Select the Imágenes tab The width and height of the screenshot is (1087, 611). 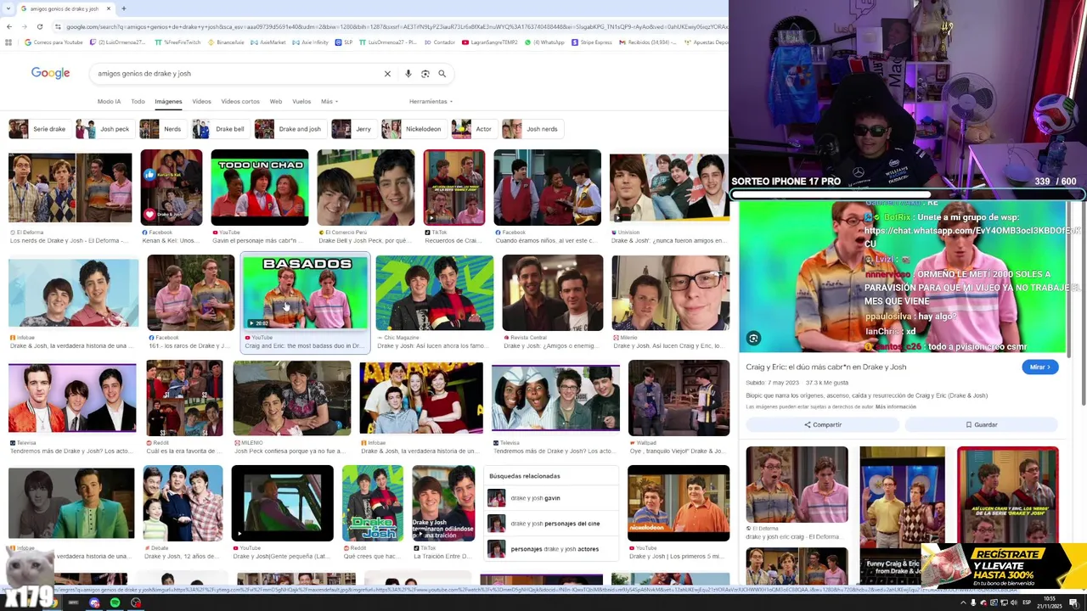[168, 101]
